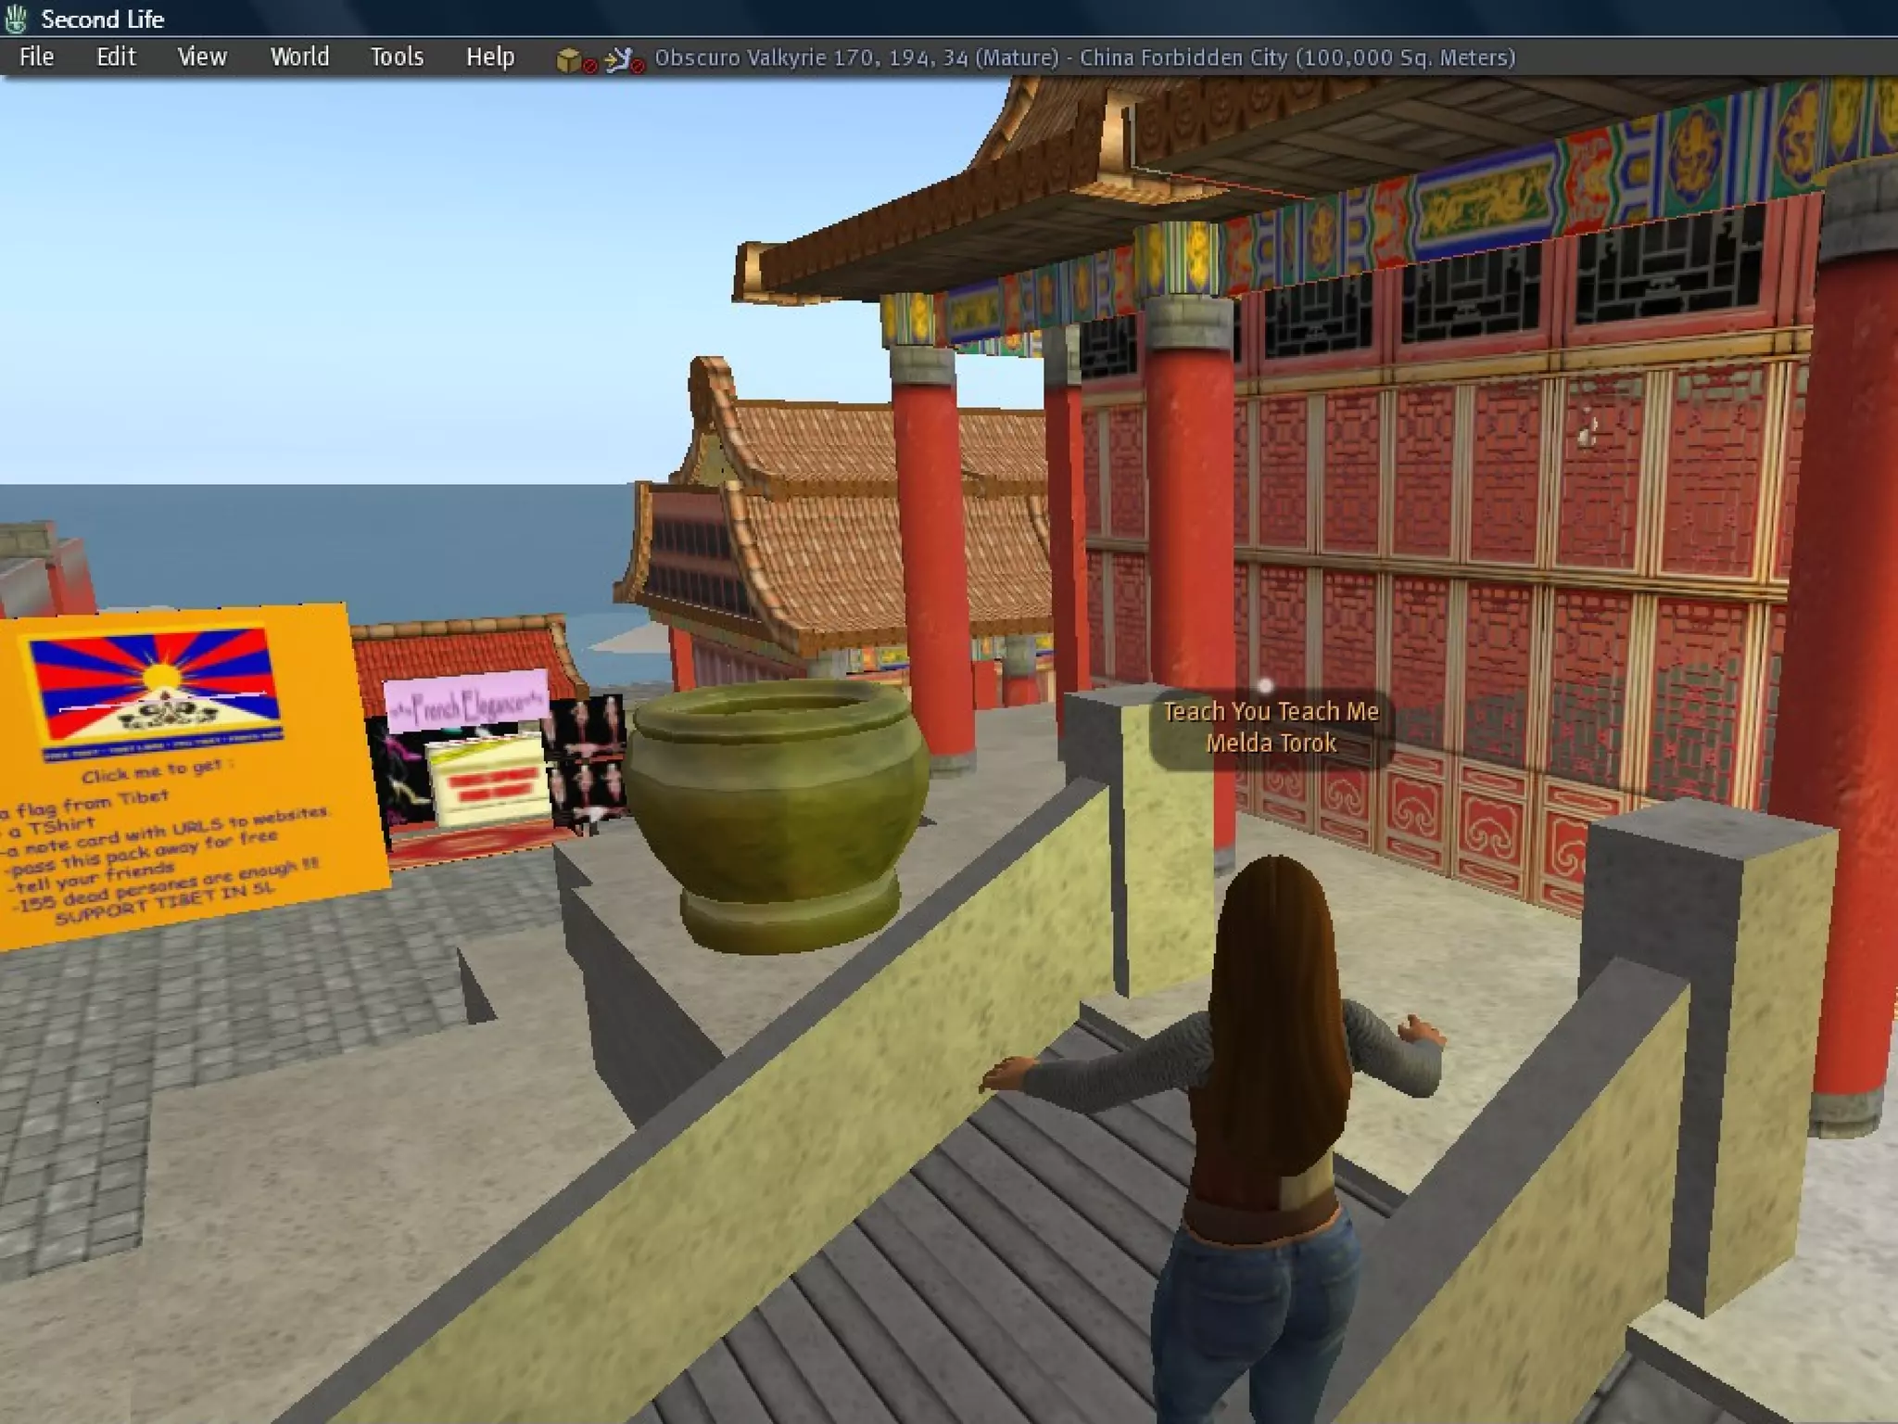This screenshot has height=1424, width=1898.
Task: Click the Second Life title text
Action: [102, 19]
